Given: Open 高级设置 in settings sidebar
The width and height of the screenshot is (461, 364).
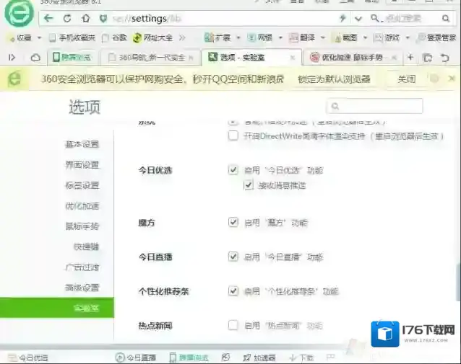Looking at the screenshot, I should [x=82, y=288].
